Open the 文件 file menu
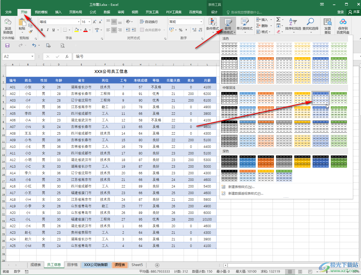This screenshot has height=275, width=361. coord(8,12)
